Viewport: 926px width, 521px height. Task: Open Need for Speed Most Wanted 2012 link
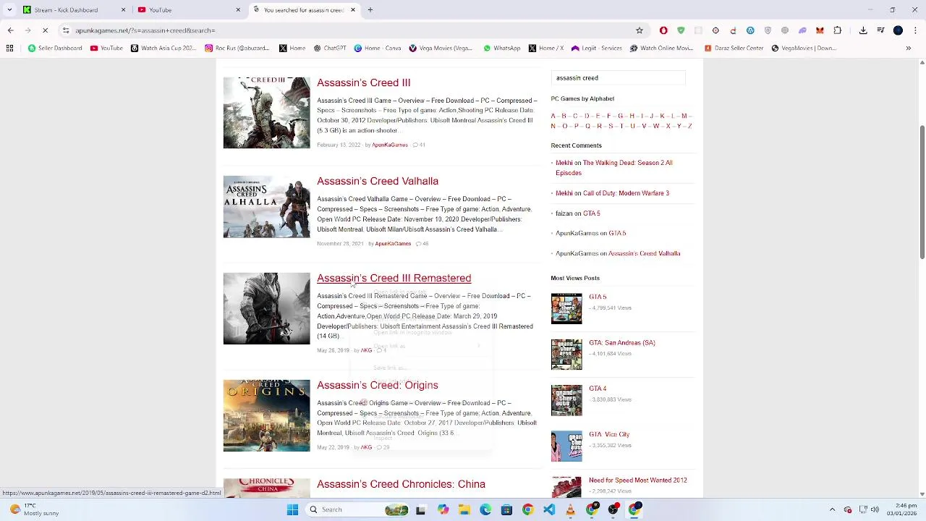637,480
